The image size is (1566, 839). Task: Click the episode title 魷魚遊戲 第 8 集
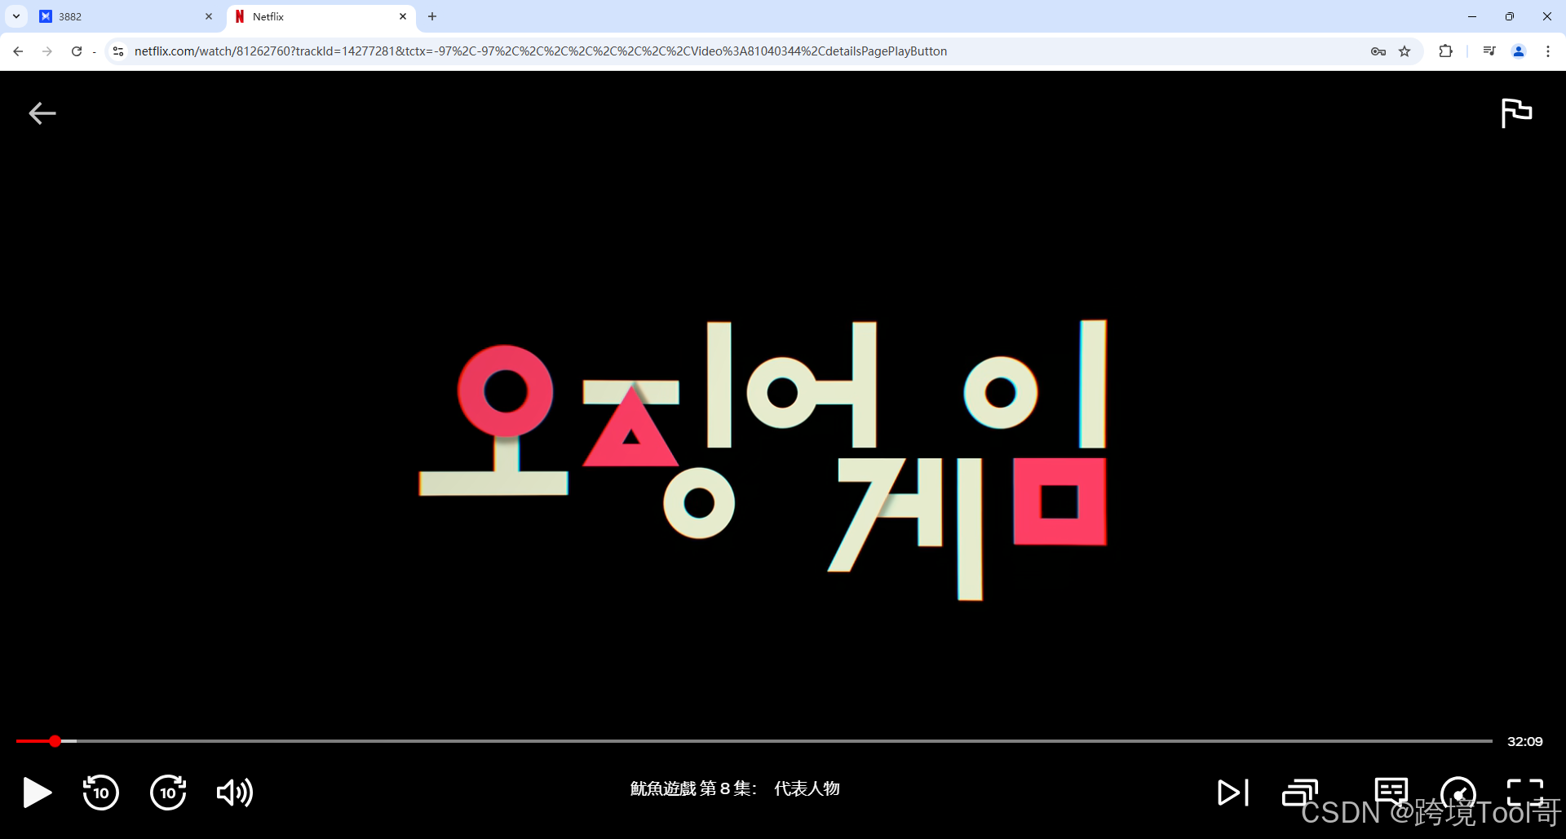click(x=693, y=788)
